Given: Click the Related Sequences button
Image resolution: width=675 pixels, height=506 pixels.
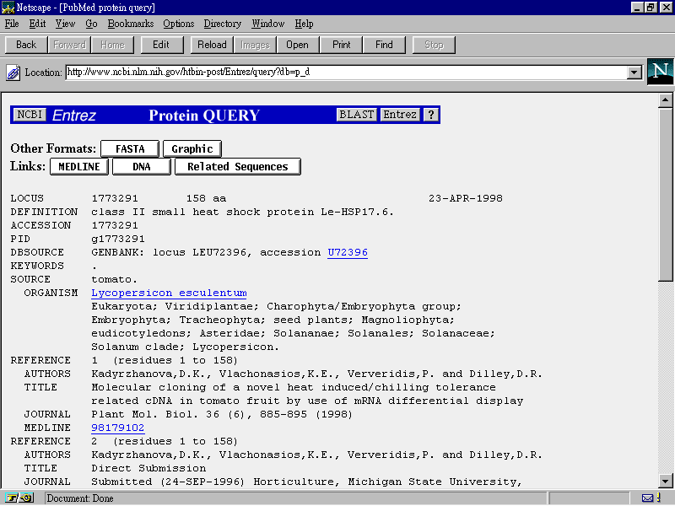Looking at the screenshot, I should (x=237, y=167).
